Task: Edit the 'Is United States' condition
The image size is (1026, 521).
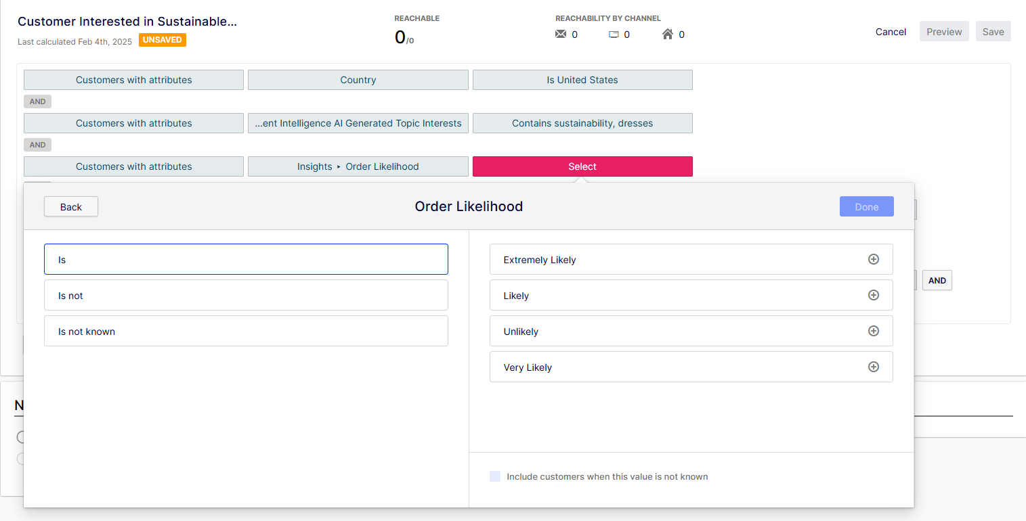Action: [x=582, y=80]
